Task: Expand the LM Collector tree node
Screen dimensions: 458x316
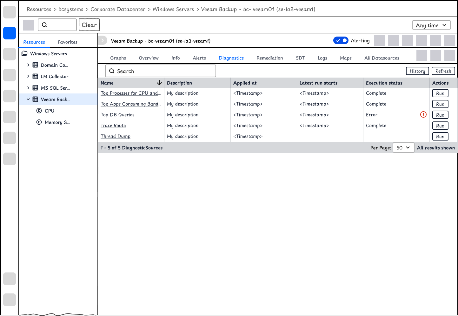Action: 28,76
